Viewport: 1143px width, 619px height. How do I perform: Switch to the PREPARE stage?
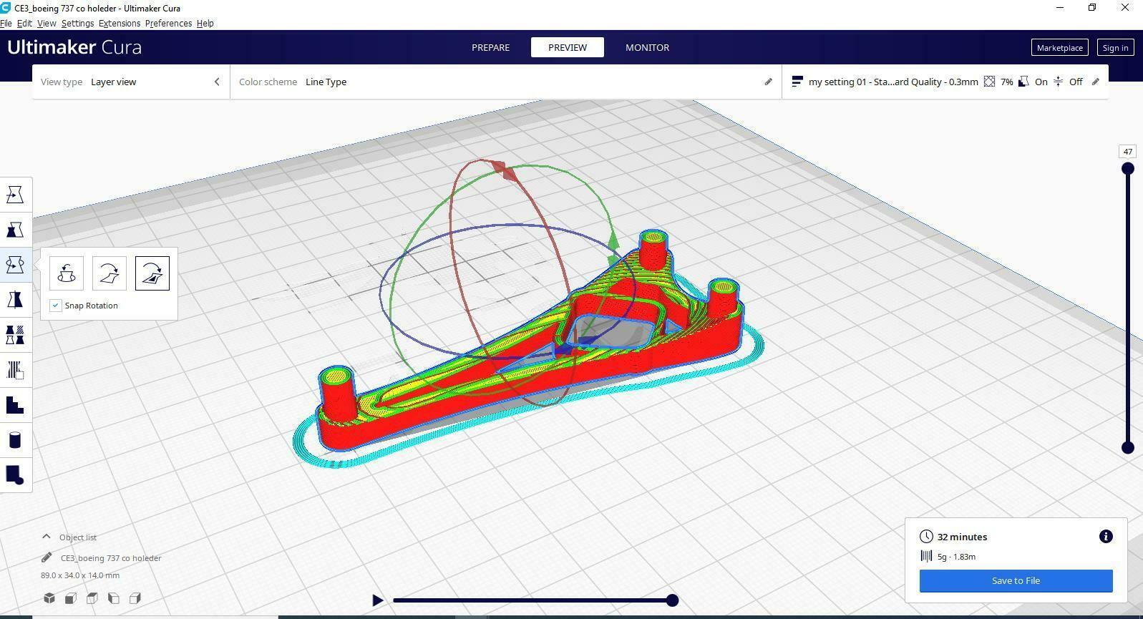(491, 47)
